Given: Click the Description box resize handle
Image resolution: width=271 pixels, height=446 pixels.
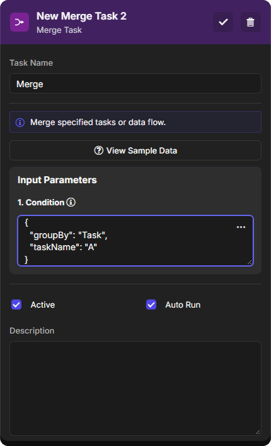Looking at the screenshot, I should 257,431.
